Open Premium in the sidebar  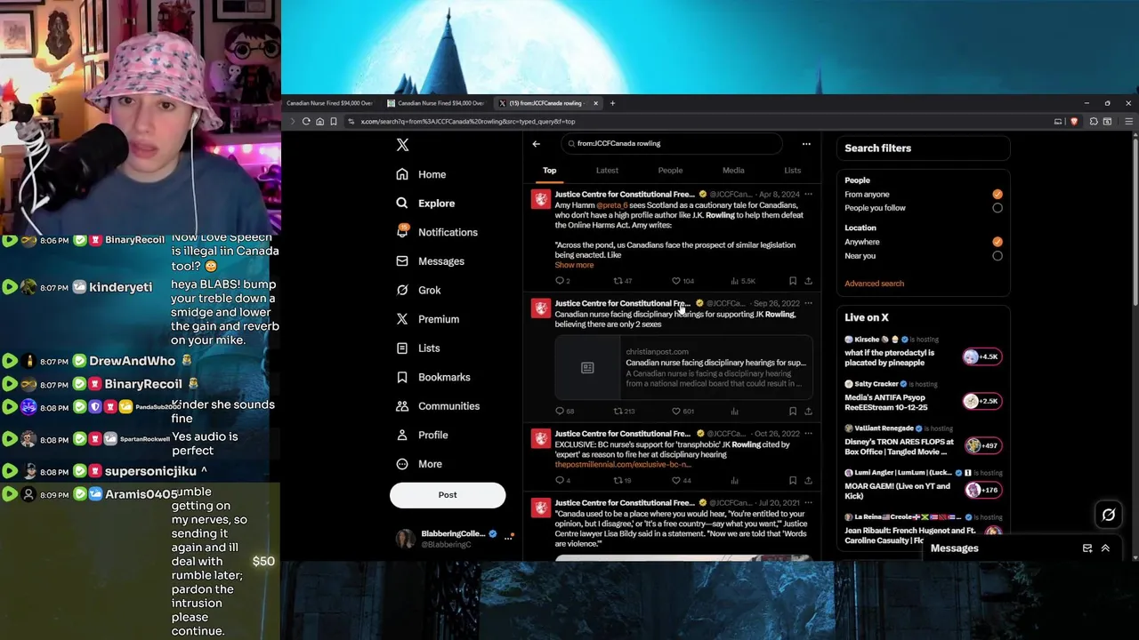coord(427,319)
